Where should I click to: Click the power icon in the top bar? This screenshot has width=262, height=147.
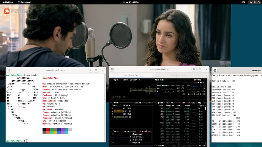pos(259,2)
